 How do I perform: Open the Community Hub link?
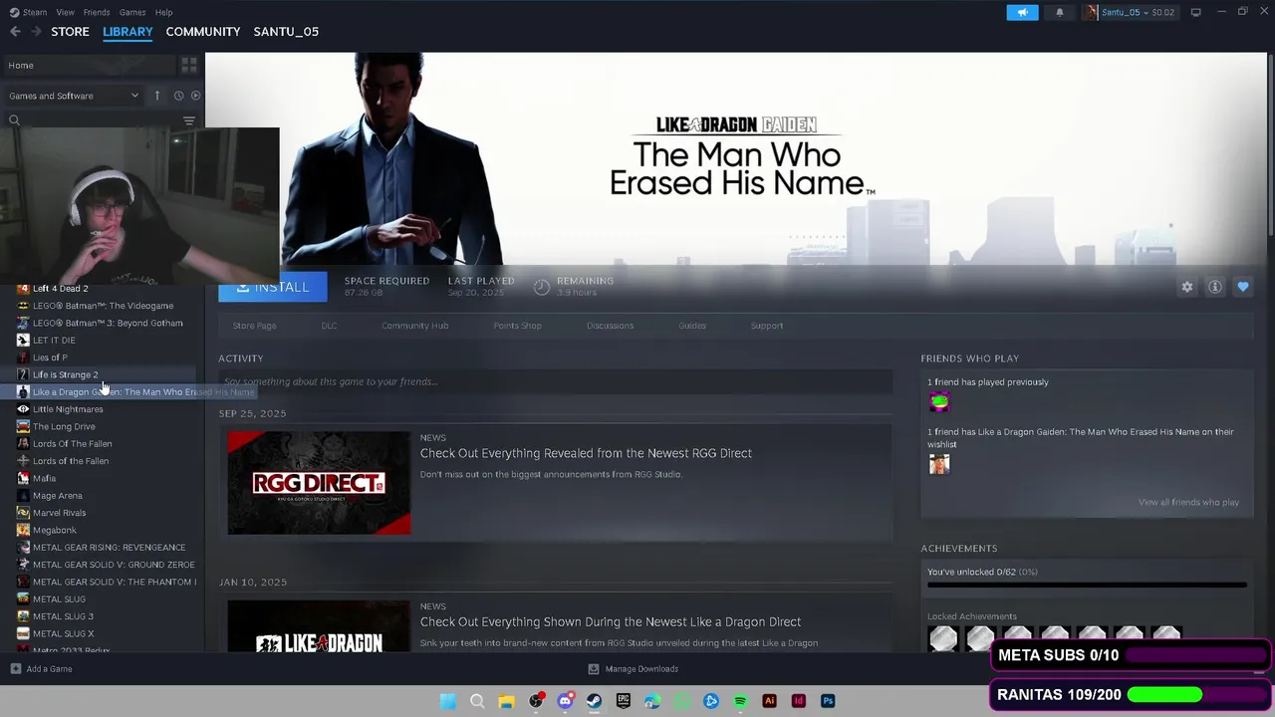point(414,326)
